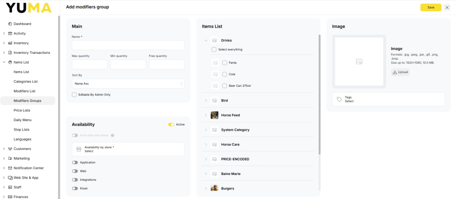Screen dimensions: 457x199
Task: Click the store icon in Availability by store
Action: tap(79, 149)
